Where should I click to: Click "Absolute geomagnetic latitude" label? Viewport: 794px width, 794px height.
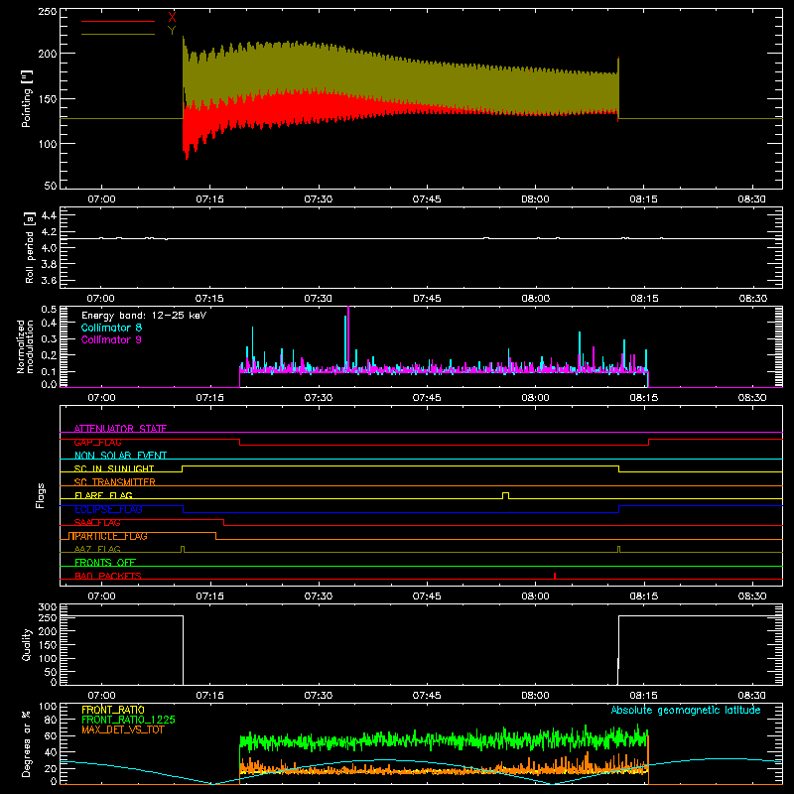tap(686, 710)
